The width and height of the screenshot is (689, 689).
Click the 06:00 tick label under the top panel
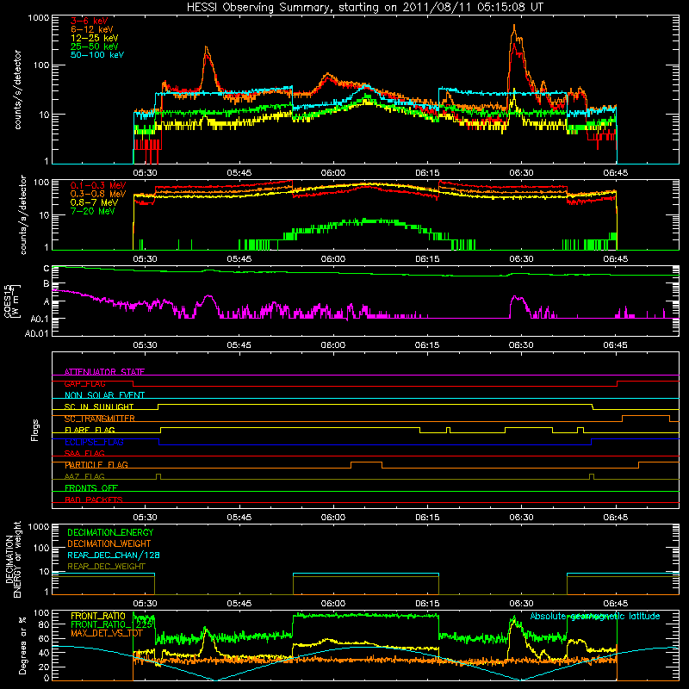click(x=333, y=173)
